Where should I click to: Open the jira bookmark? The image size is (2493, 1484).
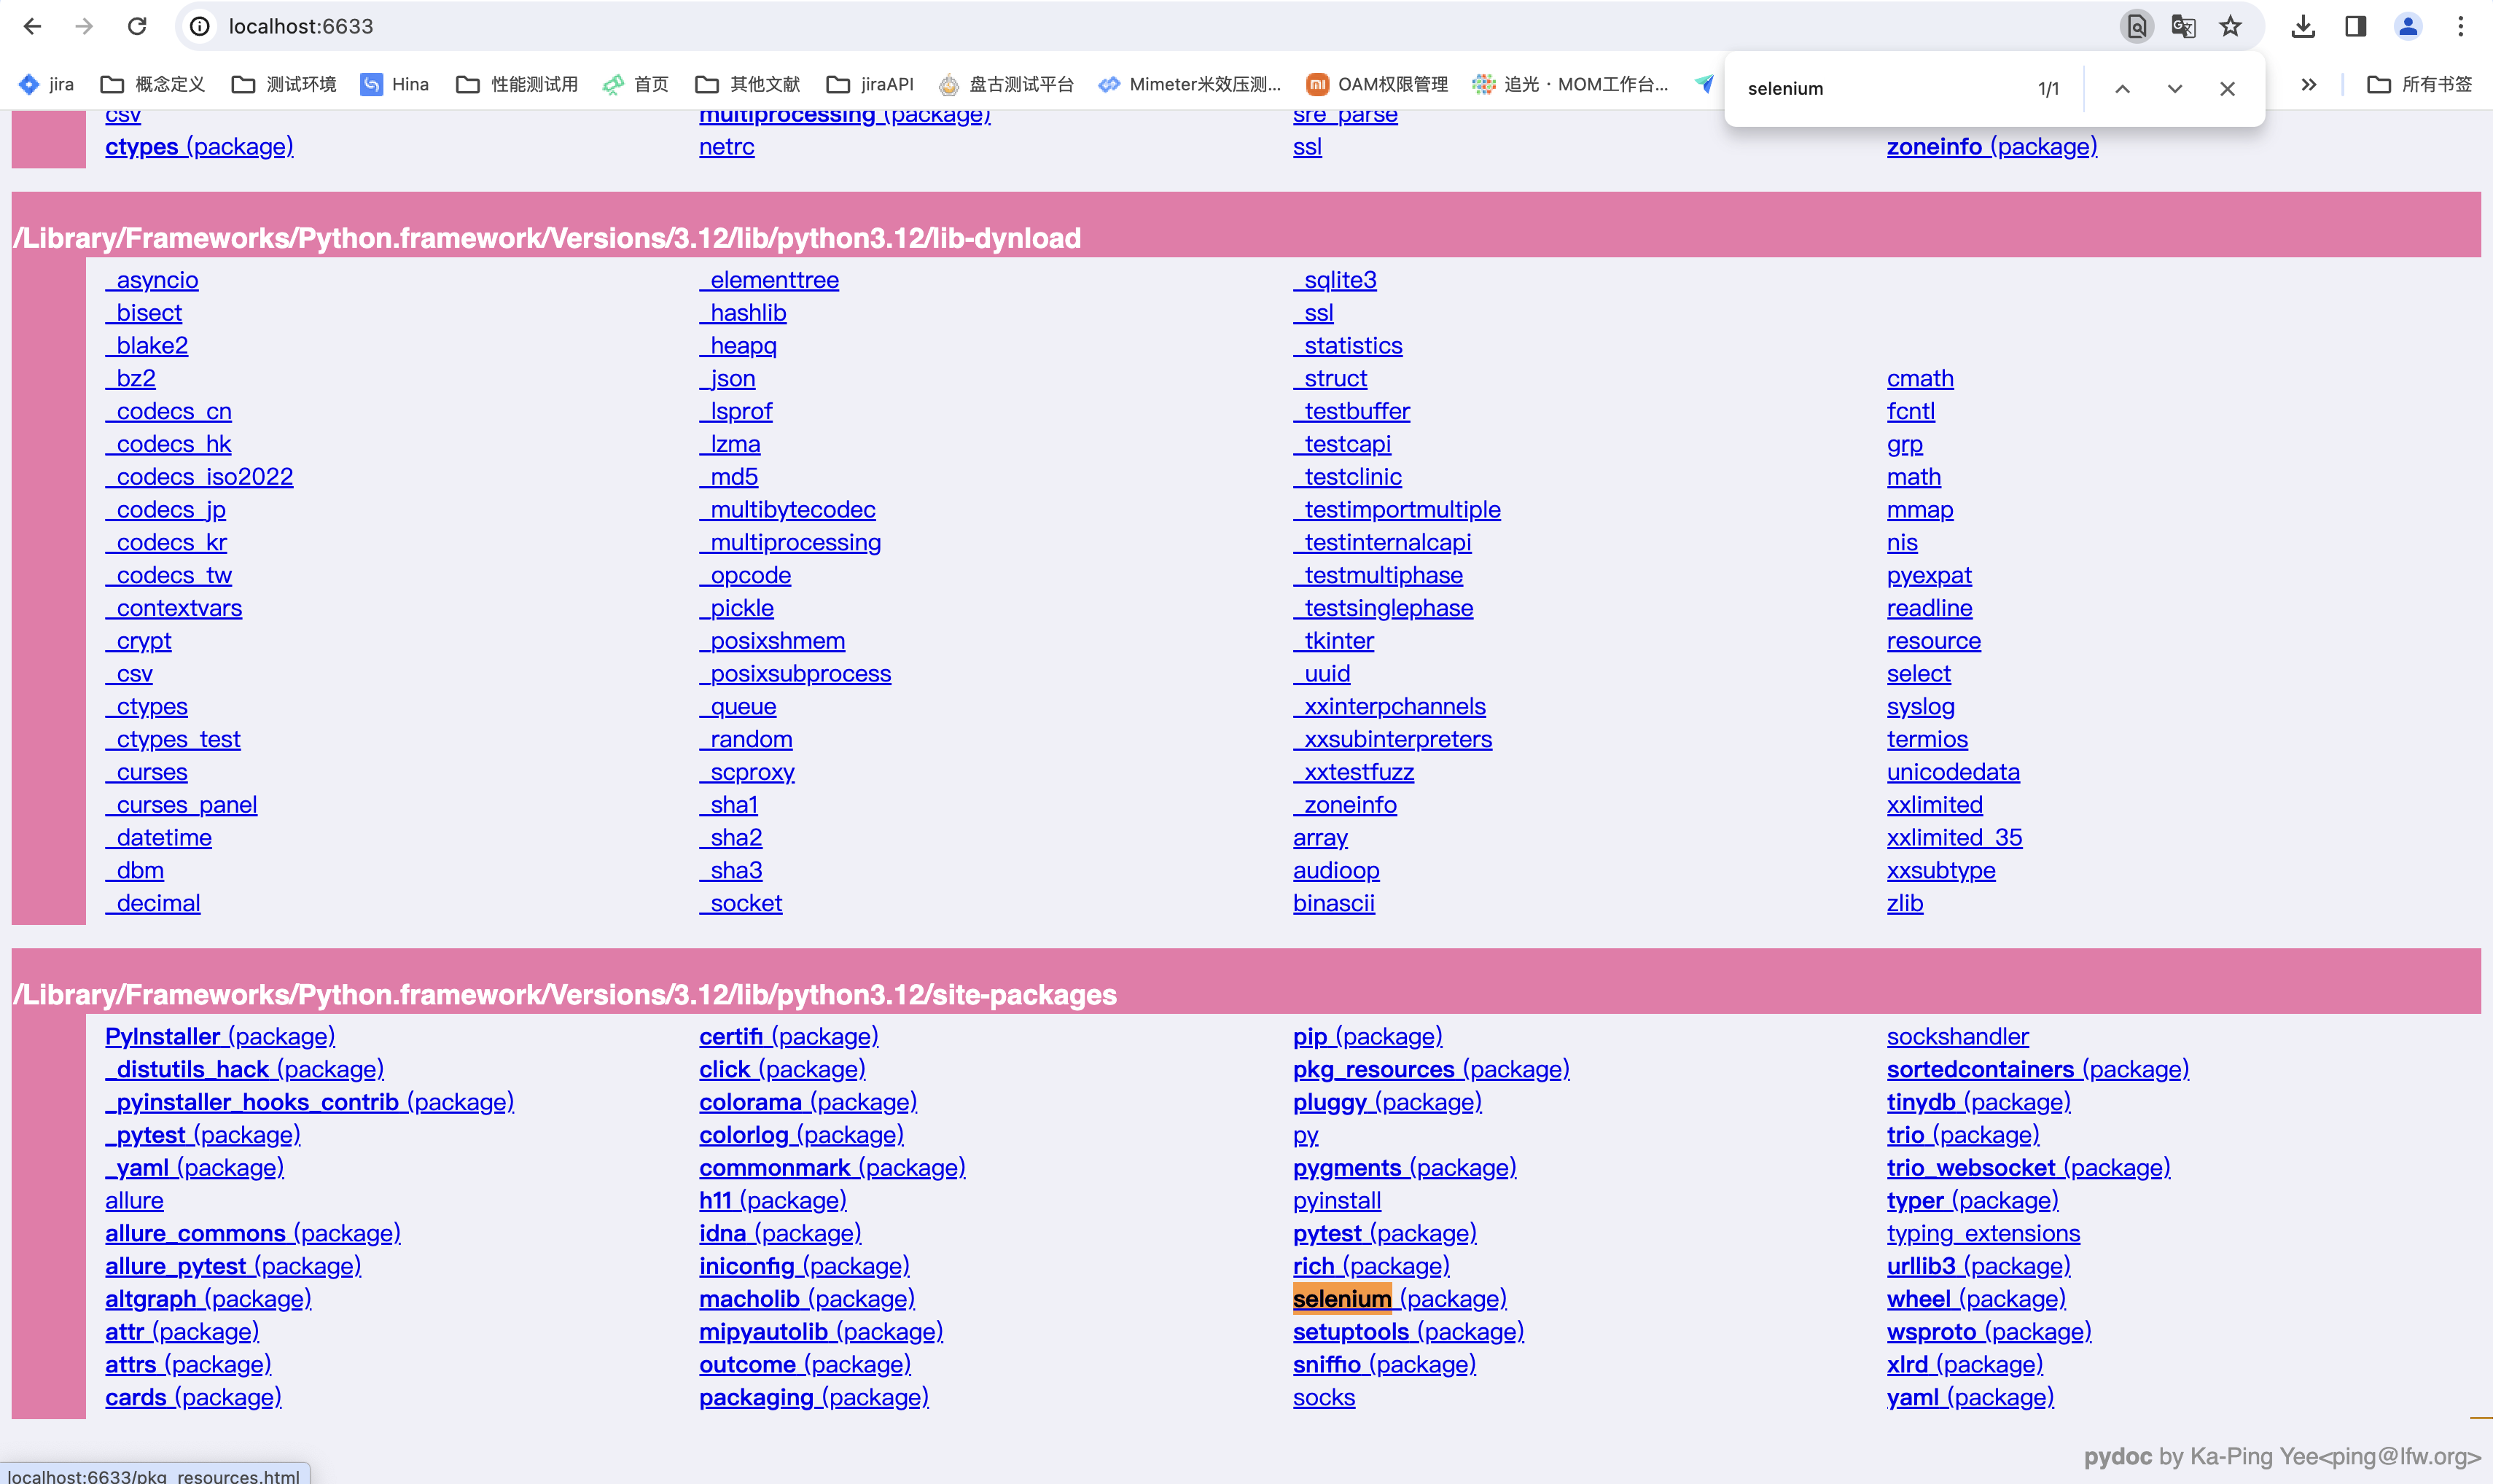(x=46, y=84)
